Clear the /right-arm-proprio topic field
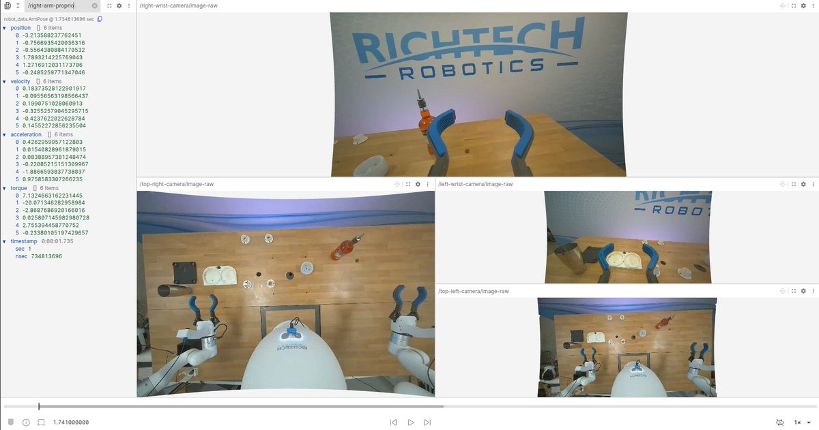The image size is (819, 430). click(95, 5)
